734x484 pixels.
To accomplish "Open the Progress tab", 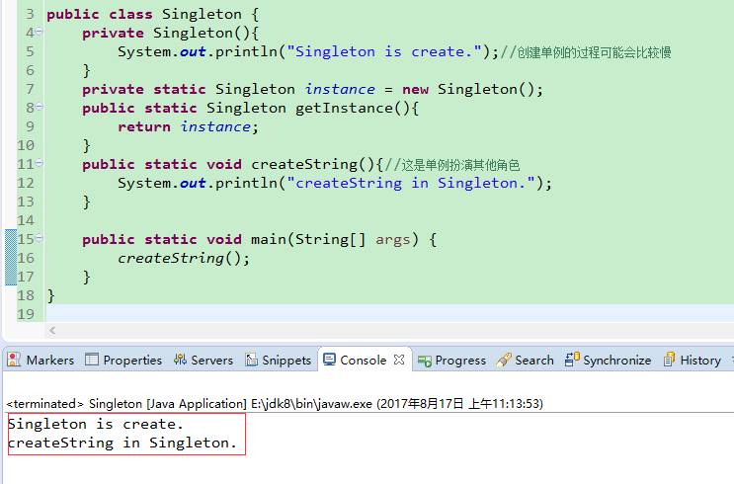I will 451,360.
